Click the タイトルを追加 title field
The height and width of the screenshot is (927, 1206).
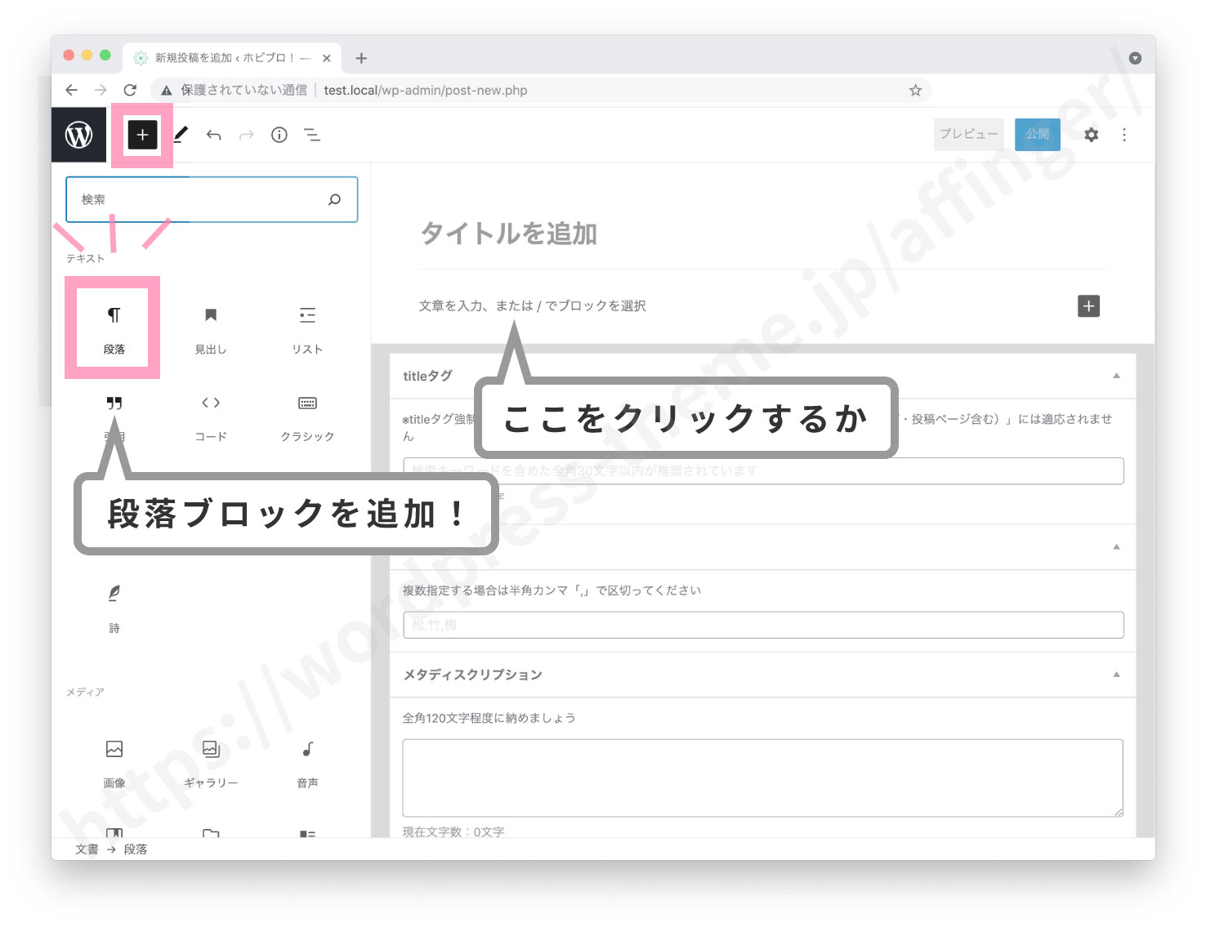point(508,234)
